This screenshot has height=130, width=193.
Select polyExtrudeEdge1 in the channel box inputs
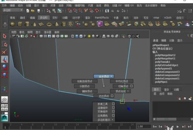coord(167,65)
